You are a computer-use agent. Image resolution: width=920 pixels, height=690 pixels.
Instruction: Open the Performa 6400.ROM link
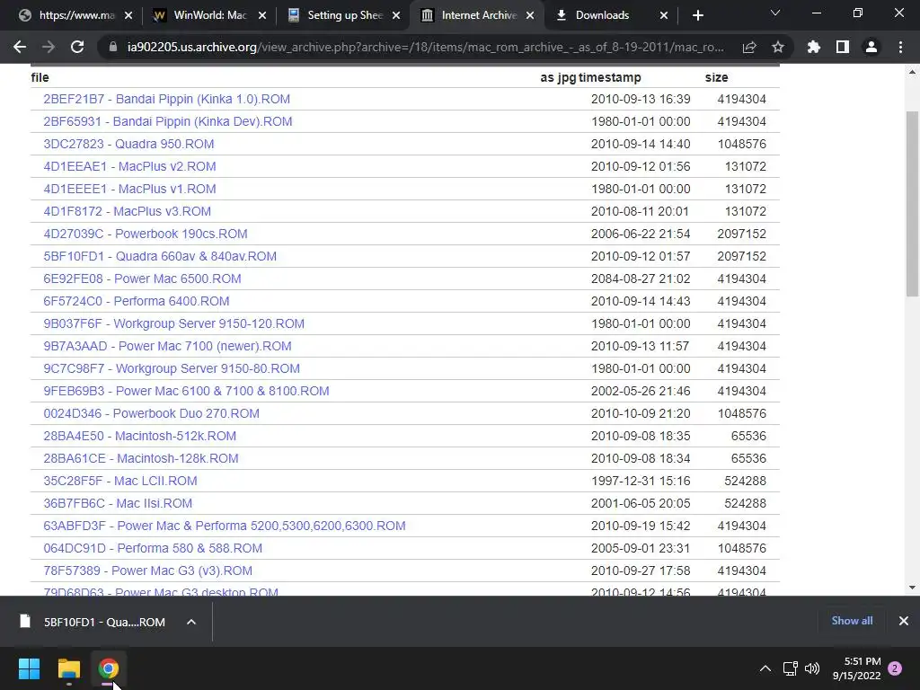point(137,301)
